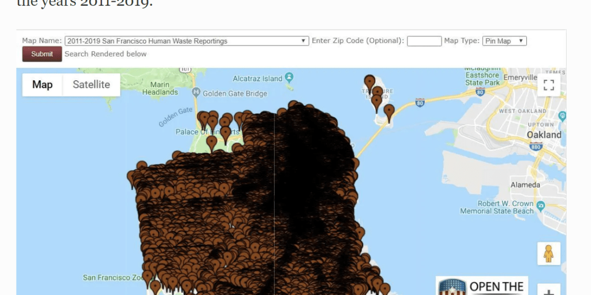Click the Zip Code input field

[x=424, y=41]
